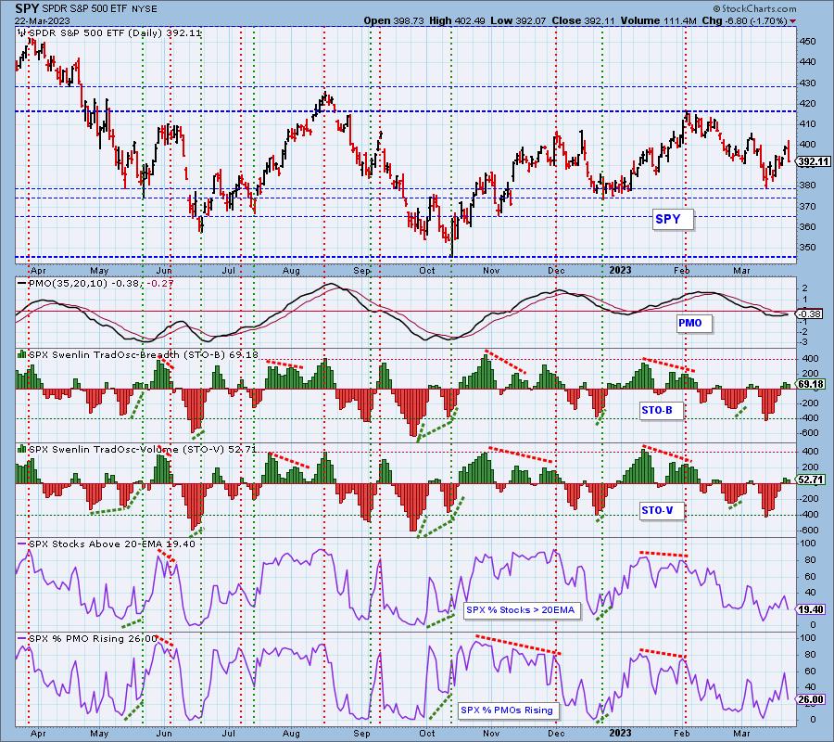Viewport: 834px width, 742px height.
Task: Click the Low 392.07 value
Action: pos(518,20)
